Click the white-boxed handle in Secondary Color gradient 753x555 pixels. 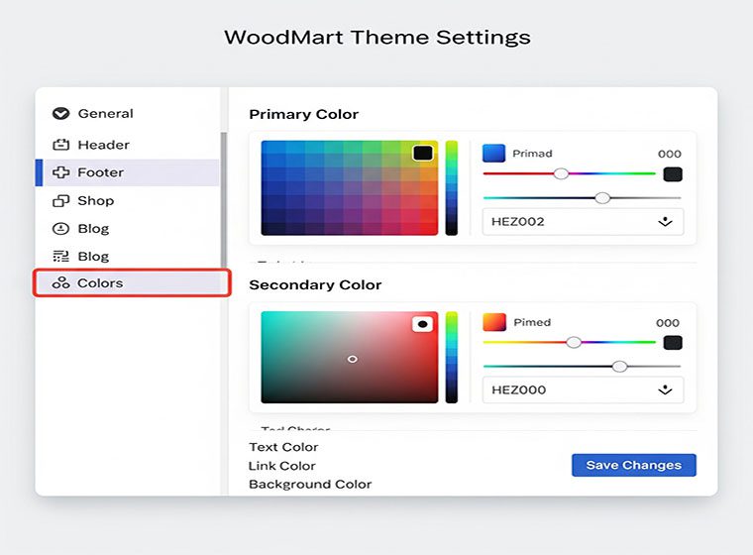click(x=423, y=324)
